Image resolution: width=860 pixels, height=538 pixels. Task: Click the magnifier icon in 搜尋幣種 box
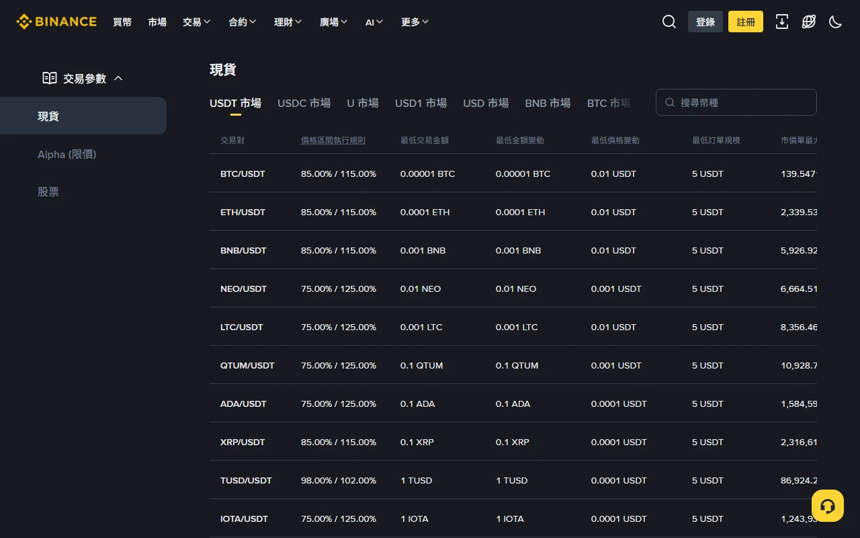670,102
